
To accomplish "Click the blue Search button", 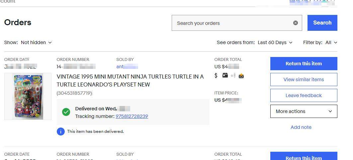I will (322, 23).
